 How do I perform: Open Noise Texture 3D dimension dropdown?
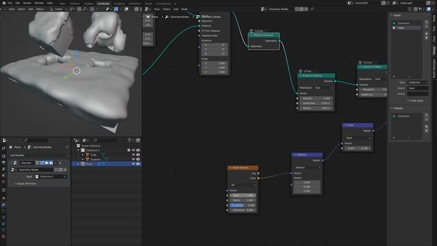coord(243,185)
